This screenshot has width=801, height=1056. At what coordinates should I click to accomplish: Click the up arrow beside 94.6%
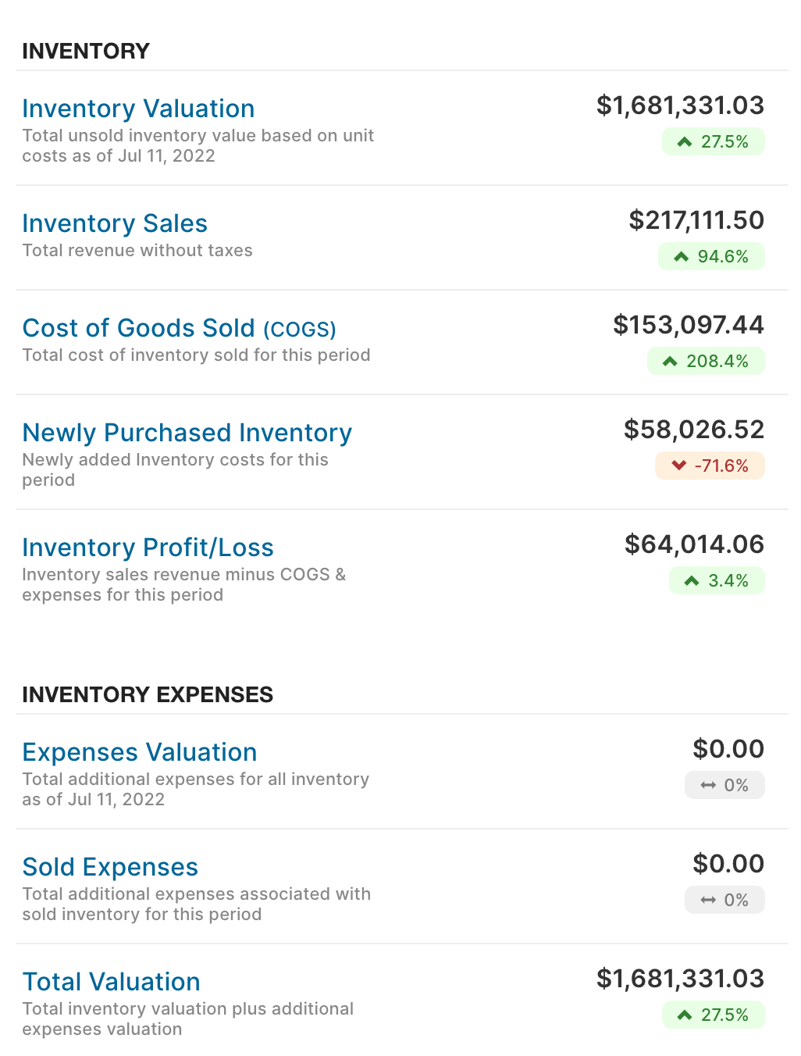pos(681,257)
